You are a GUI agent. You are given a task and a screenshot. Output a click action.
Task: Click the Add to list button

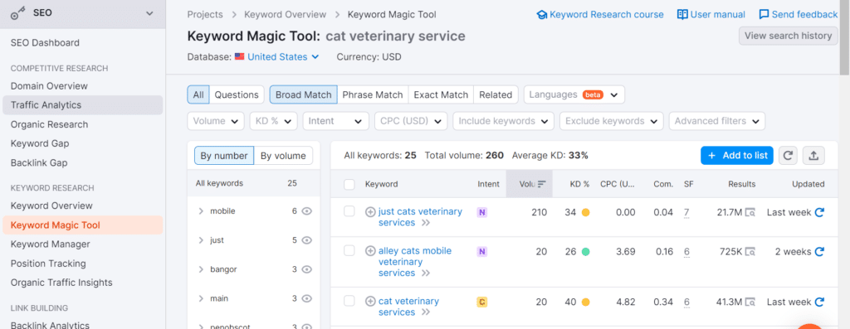(x=737, y=155)
